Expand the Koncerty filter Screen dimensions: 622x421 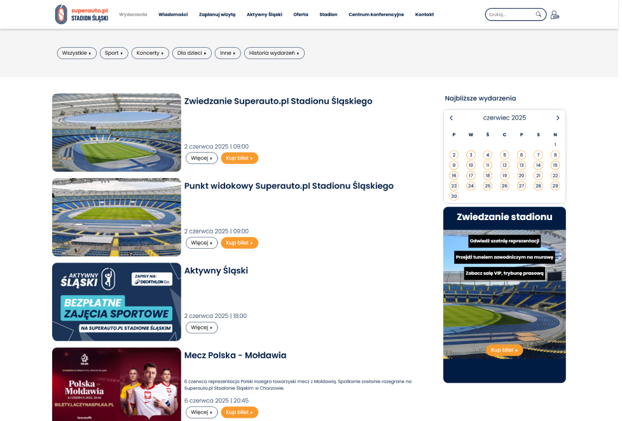151,53
